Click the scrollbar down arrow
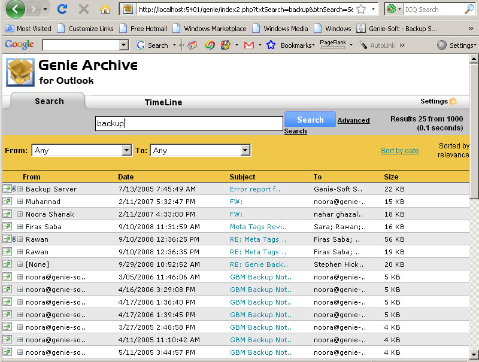This screenshot has height=362, width=479. click(474, 354)
